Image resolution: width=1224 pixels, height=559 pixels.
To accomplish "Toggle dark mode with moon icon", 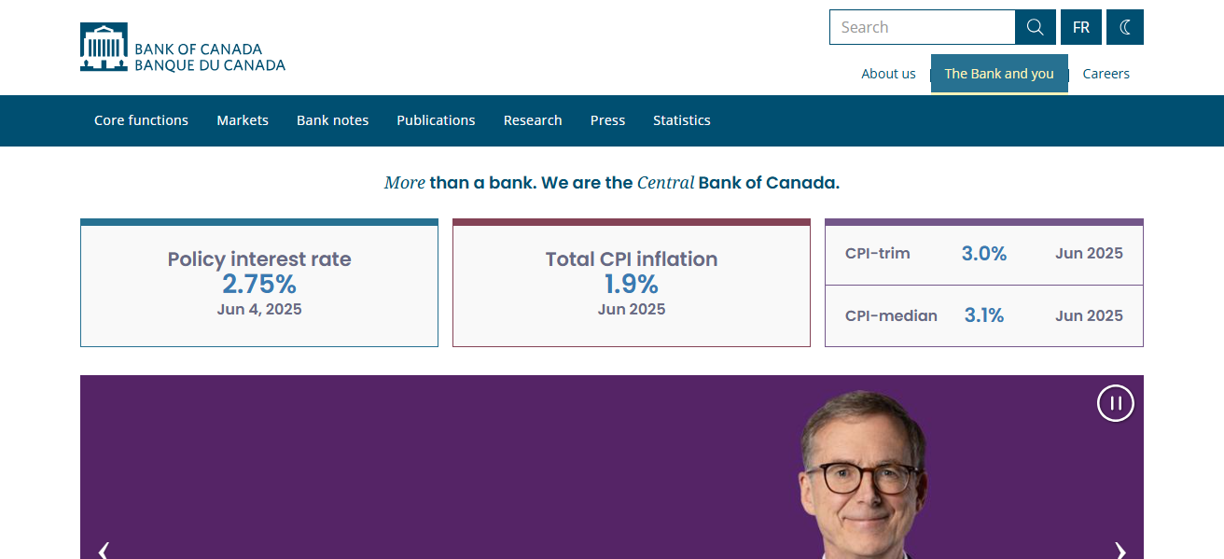I will (x=1125, y=27).
